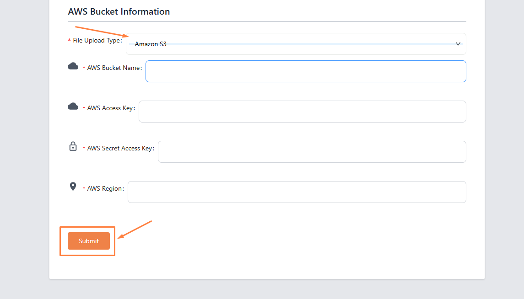The width and height of the screenshot is (524, 299).
Task: Submit the AWS bucket form
Action: pos(89,241)
